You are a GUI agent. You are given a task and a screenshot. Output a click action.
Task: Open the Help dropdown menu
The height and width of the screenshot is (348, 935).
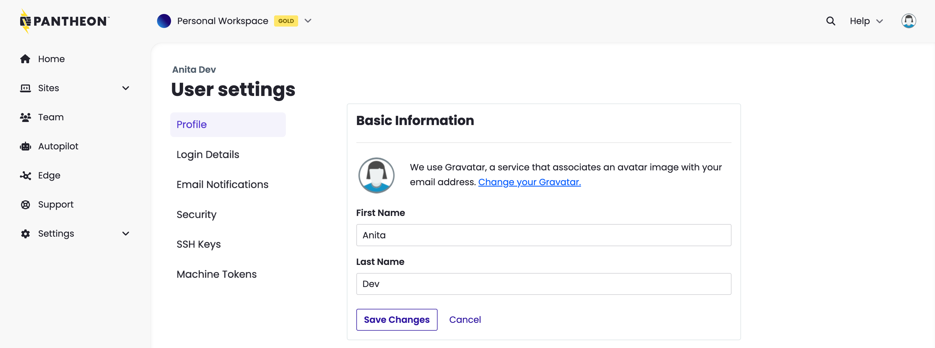coord(866,21)
